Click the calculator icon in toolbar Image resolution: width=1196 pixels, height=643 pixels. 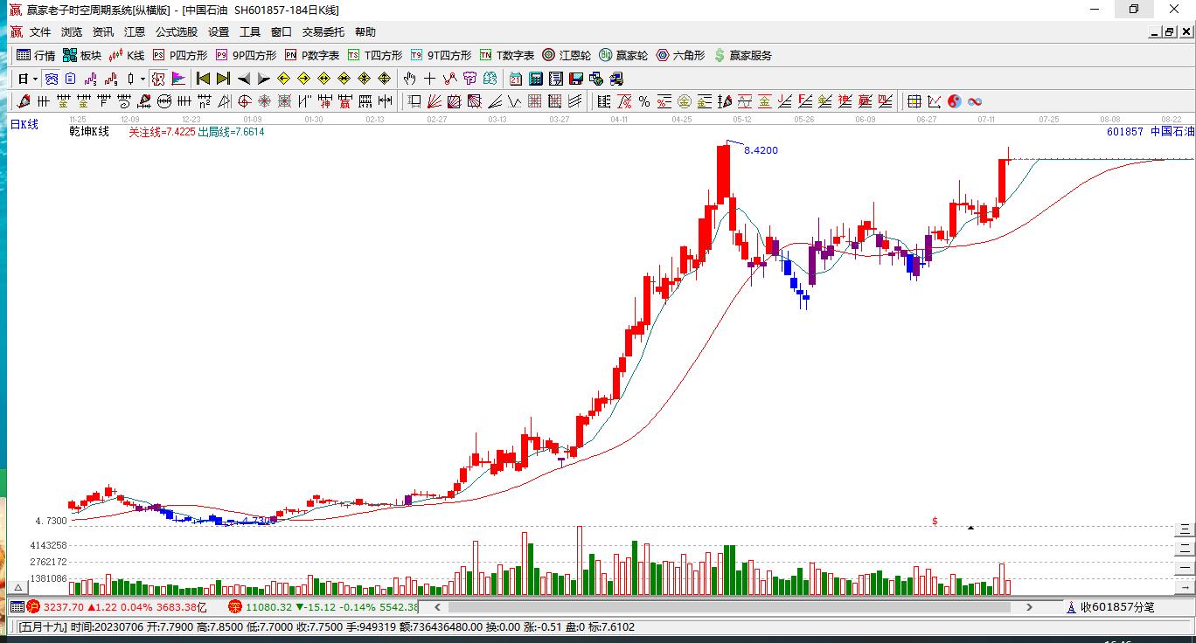click(x=536, y=79)
